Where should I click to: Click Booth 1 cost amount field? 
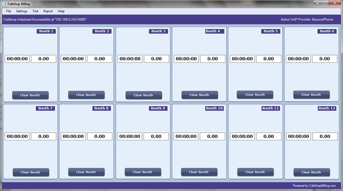[43, 59]
